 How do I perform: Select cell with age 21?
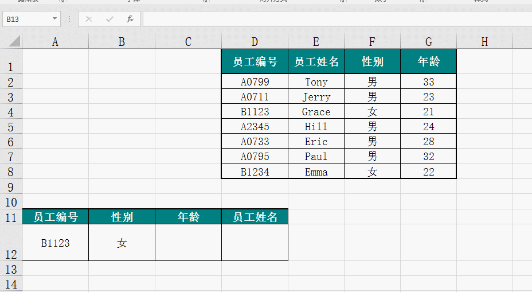[x=428, y=111]
